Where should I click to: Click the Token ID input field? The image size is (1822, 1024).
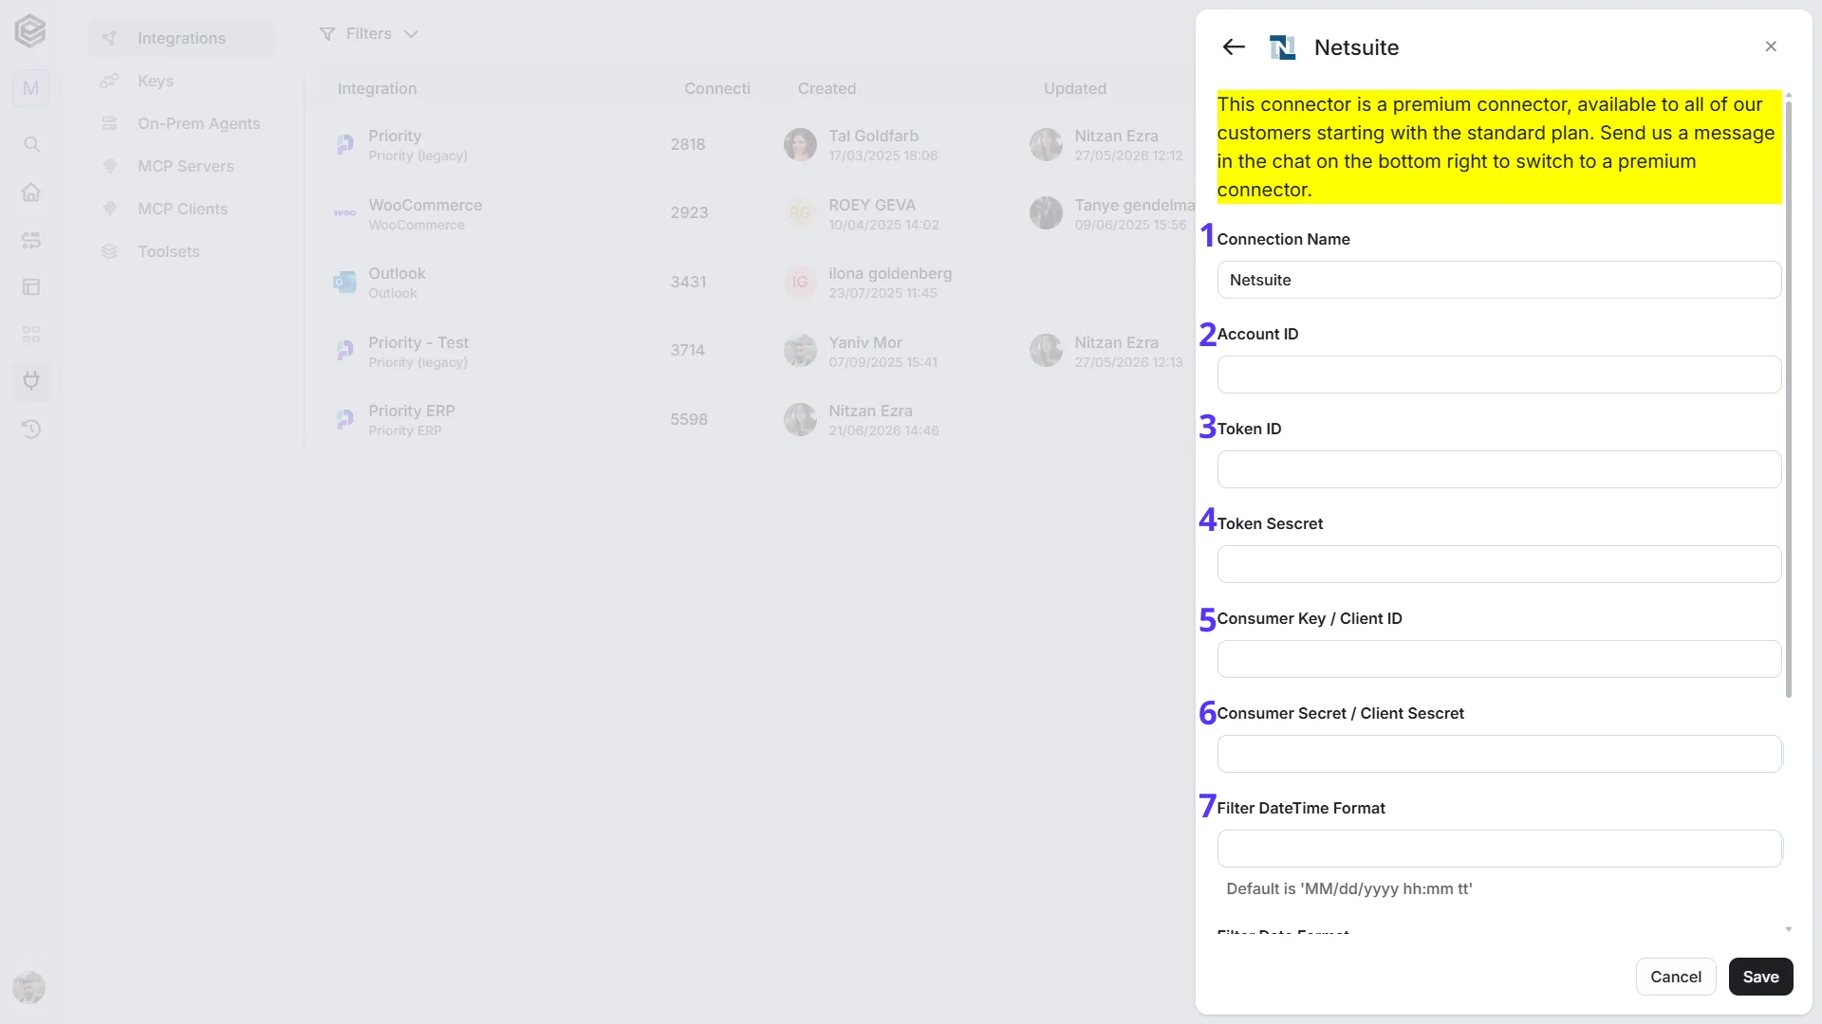coord(1498,469)
